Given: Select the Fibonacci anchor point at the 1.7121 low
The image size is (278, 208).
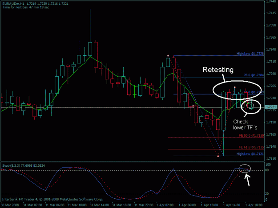Looking at the screenshot, I should 218,156.
